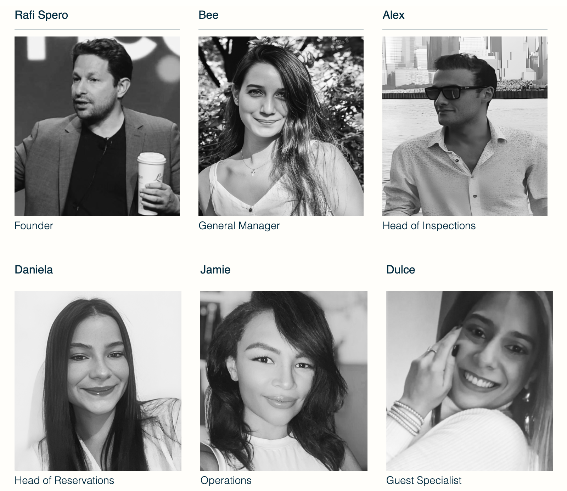Select the Guest Specialist photo
Image resolution: width=567 pixels, height=491 pixels.
tap(470, 381)
